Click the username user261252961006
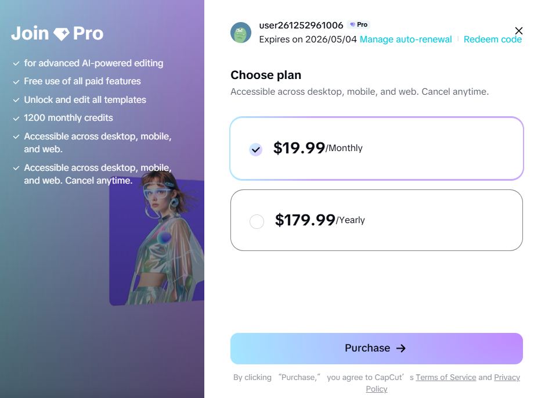The image size is (534, 398). coord(301,25)
